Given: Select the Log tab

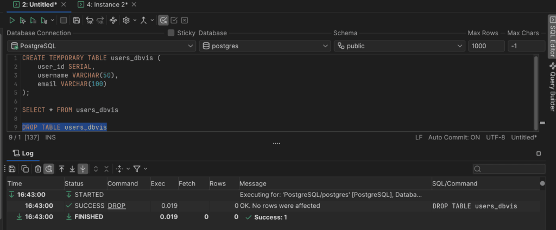Looking at the screenshot, I should point(23,154).
